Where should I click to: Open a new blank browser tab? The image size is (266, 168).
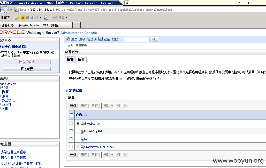[77, 25]
